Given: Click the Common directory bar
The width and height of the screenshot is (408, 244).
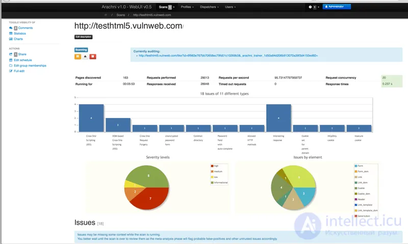Looking at the screenshot, I should (x=198, y=128).
